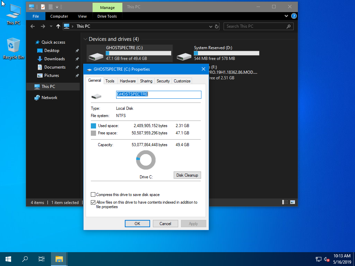
Task: Open the network icon in system tray
Action: click(x=318, y=259)
